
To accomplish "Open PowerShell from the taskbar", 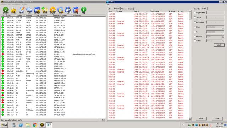I will pyautogui.click(x=21, y=125).
